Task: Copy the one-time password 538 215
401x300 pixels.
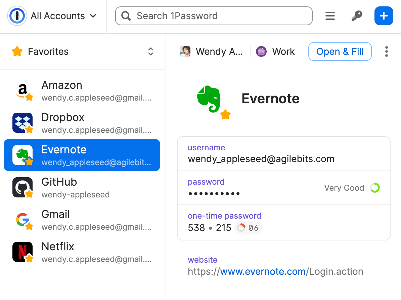Action: (x=210, y=227)
